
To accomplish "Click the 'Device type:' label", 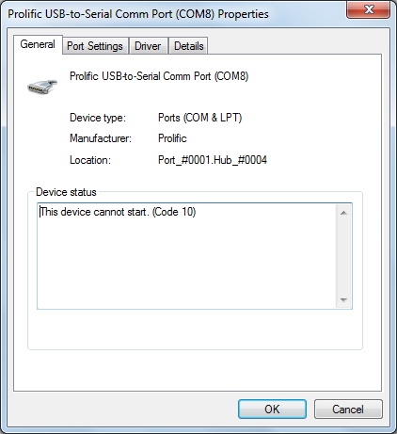I will click(x=98, y=118).
